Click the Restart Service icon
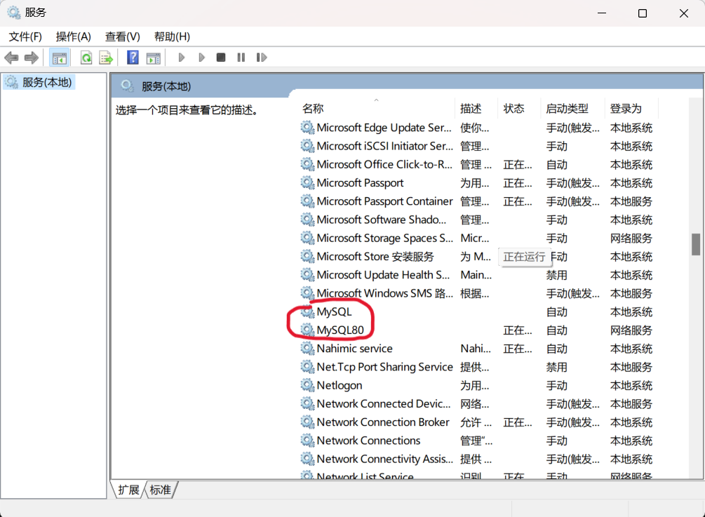The height and width of the screenshot is (517, 705). 261,58
